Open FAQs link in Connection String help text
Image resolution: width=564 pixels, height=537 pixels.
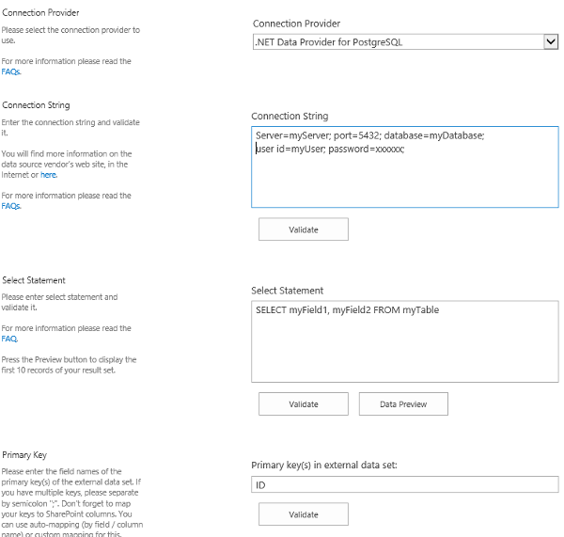[x=10, y=206]
